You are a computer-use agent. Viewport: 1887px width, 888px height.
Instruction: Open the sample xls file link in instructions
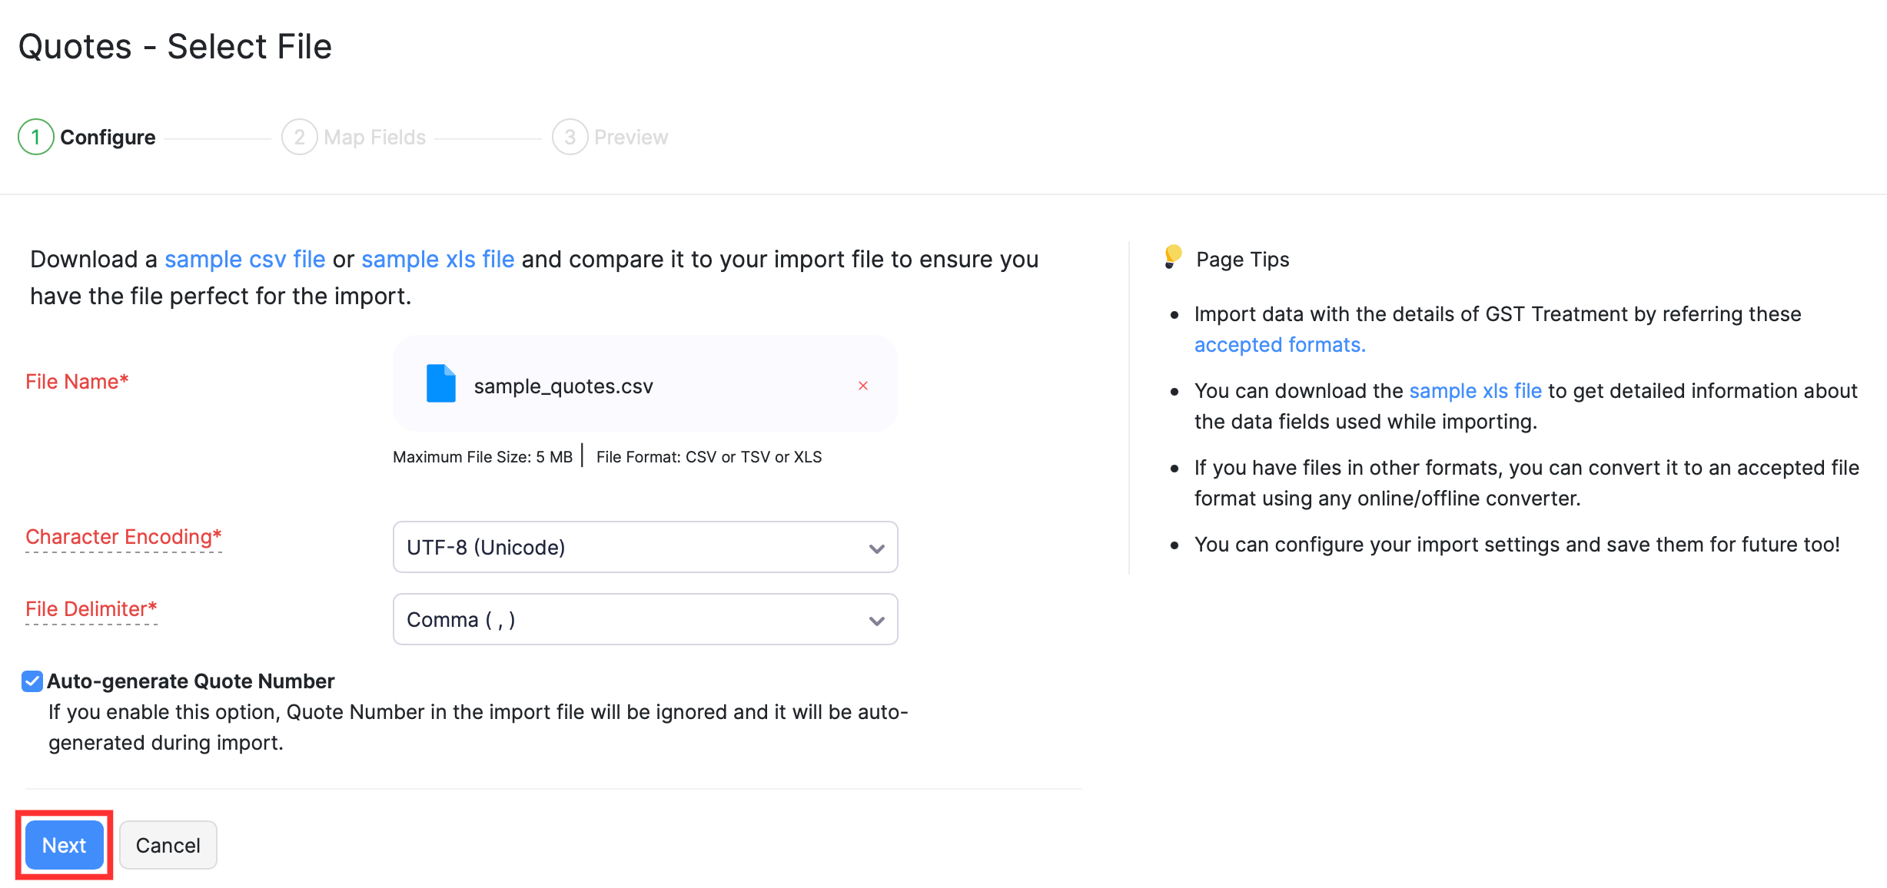437,260
